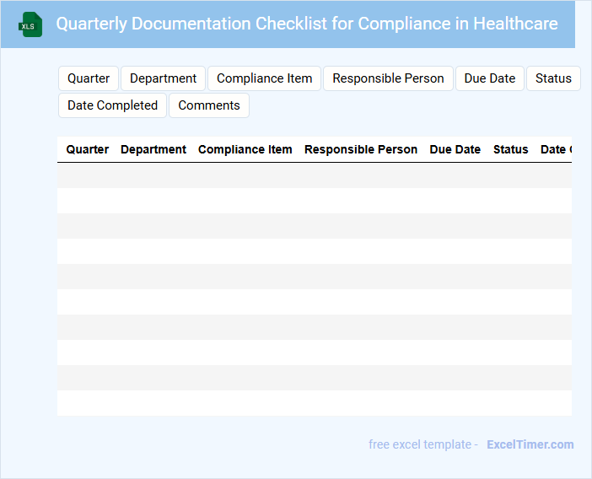
Task: Click the last empty table row
Action: 315,403
